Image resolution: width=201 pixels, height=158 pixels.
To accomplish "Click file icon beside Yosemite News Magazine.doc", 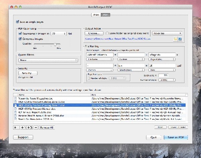I will 15,98.
